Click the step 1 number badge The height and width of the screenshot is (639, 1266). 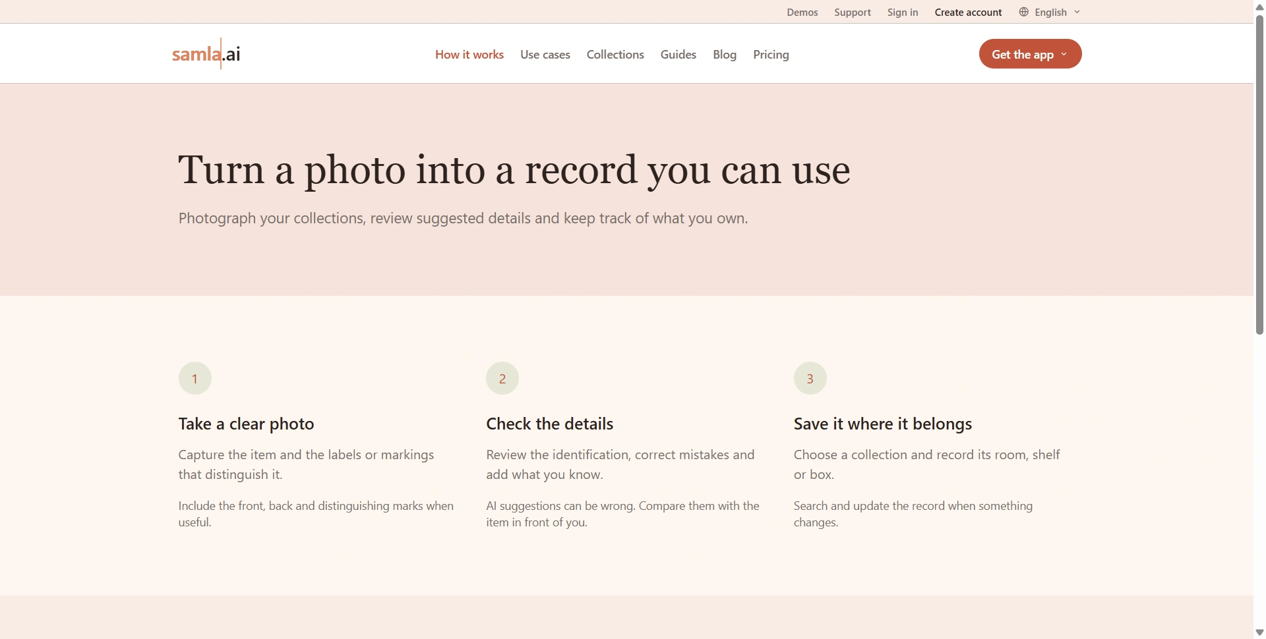[x=195, y=378]
